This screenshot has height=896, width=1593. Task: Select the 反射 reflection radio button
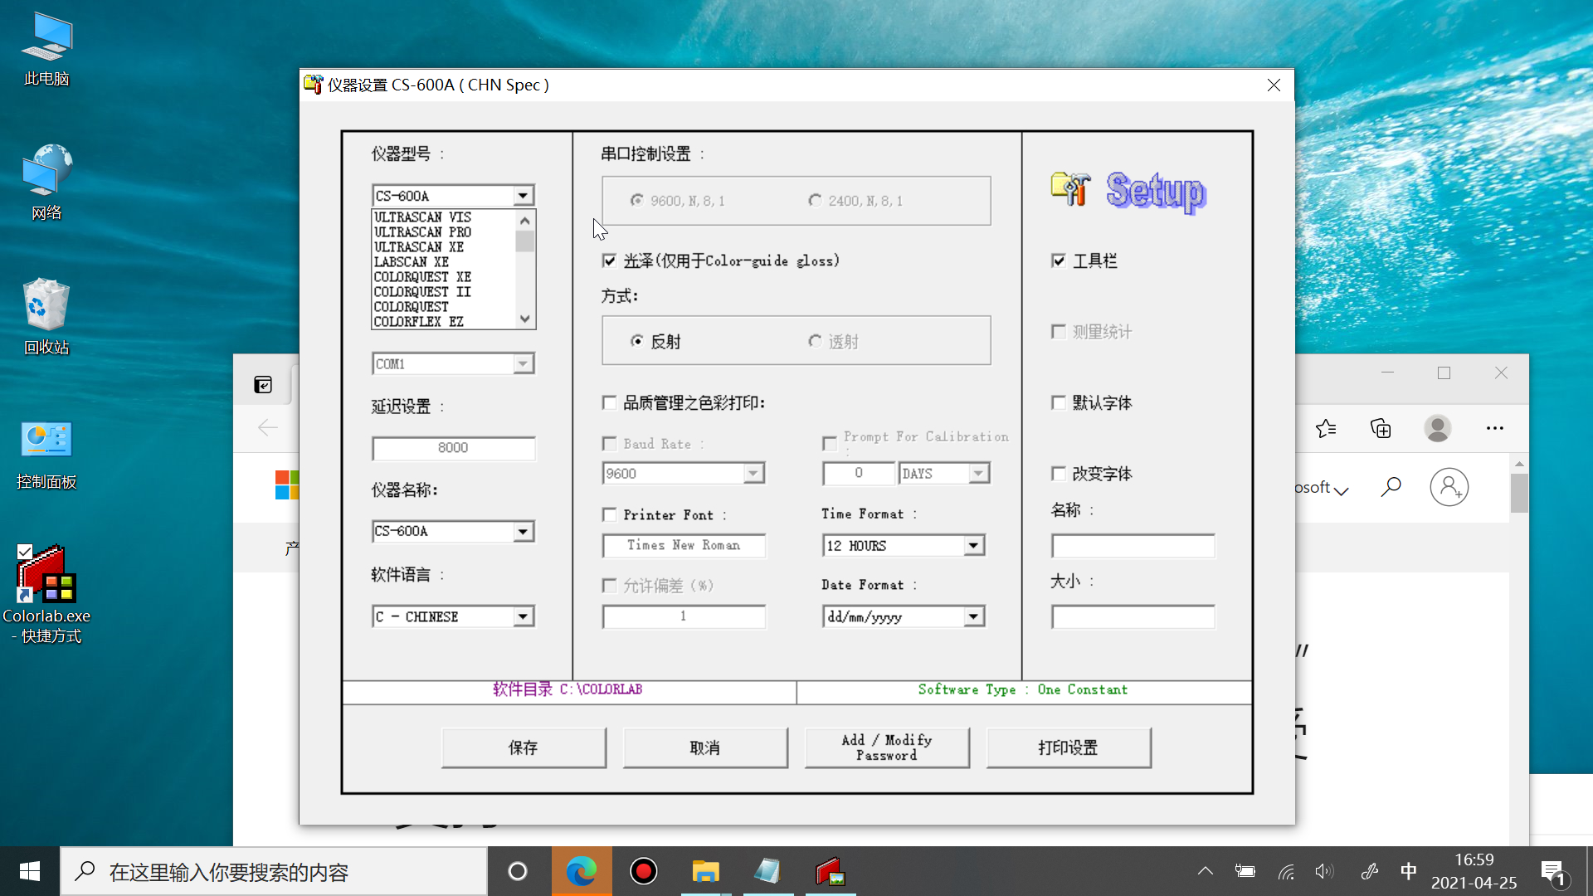[636, 340]
